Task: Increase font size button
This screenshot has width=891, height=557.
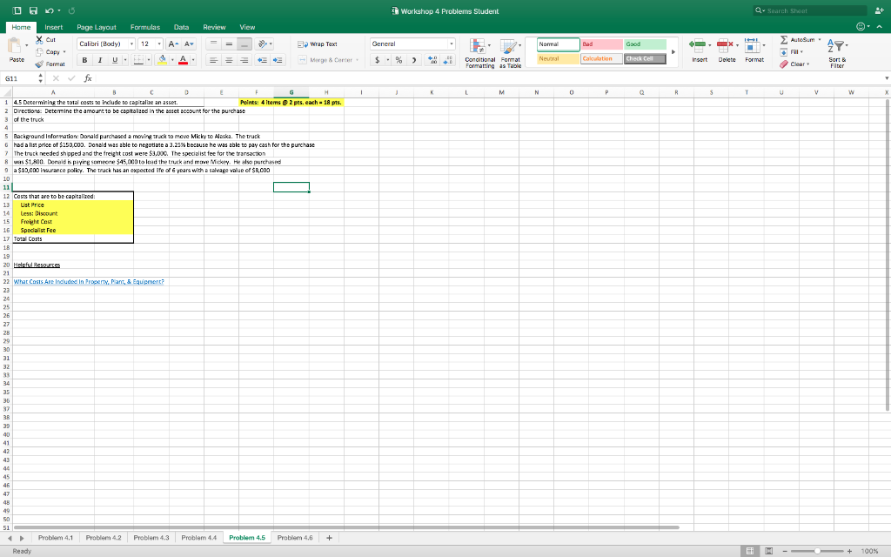Action: 174,44
